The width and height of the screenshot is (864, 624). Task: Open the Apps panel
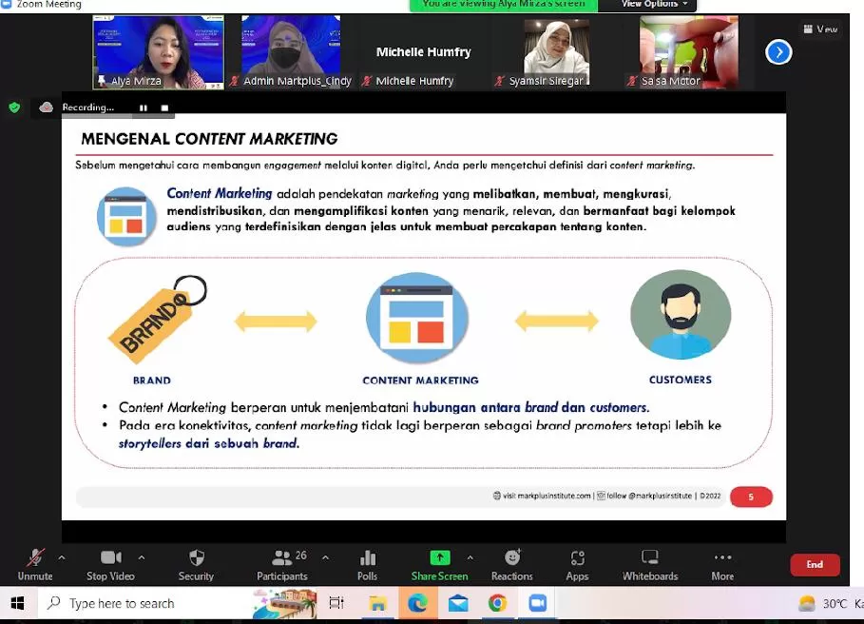(578, 564)
